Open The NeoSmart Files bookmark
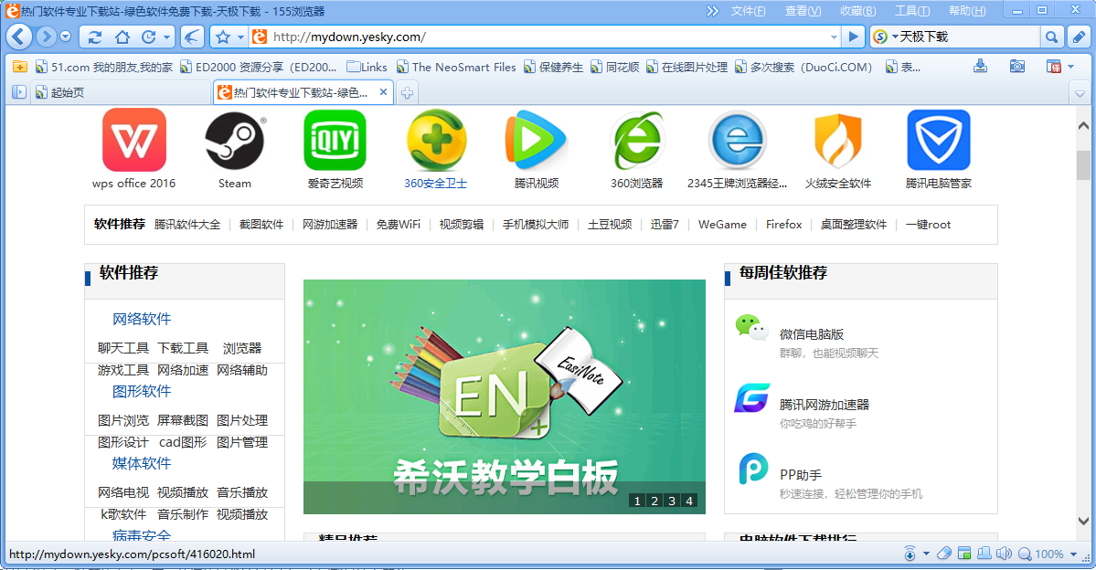The width and height of the screenshot is (1096, 570). tap(456, 67)
